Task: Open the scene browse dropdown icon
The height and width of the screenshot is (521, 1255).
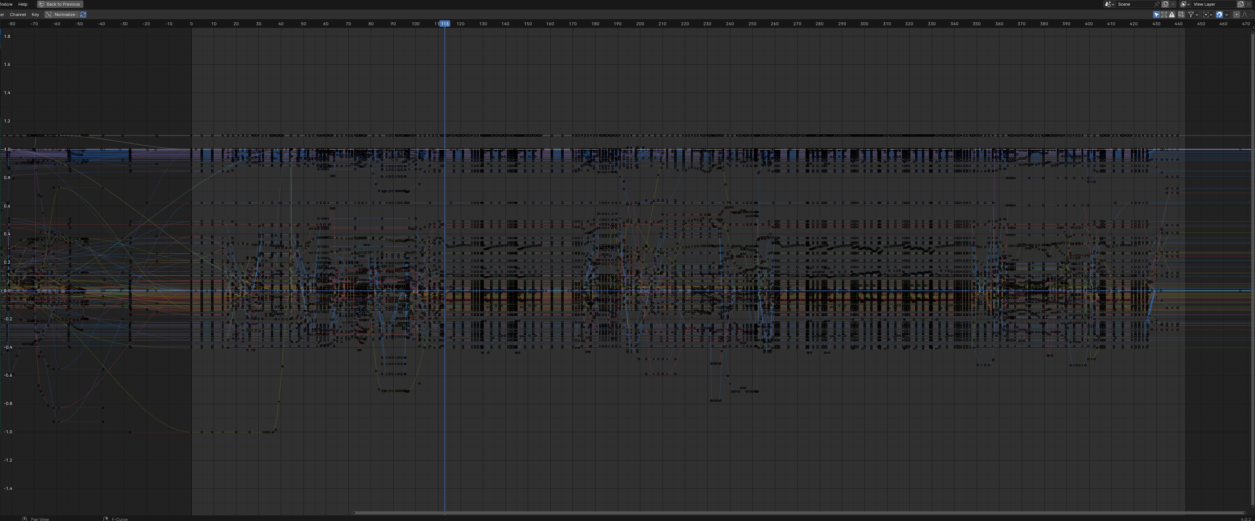Action: pyautogui.click(x=1109, y=4)
